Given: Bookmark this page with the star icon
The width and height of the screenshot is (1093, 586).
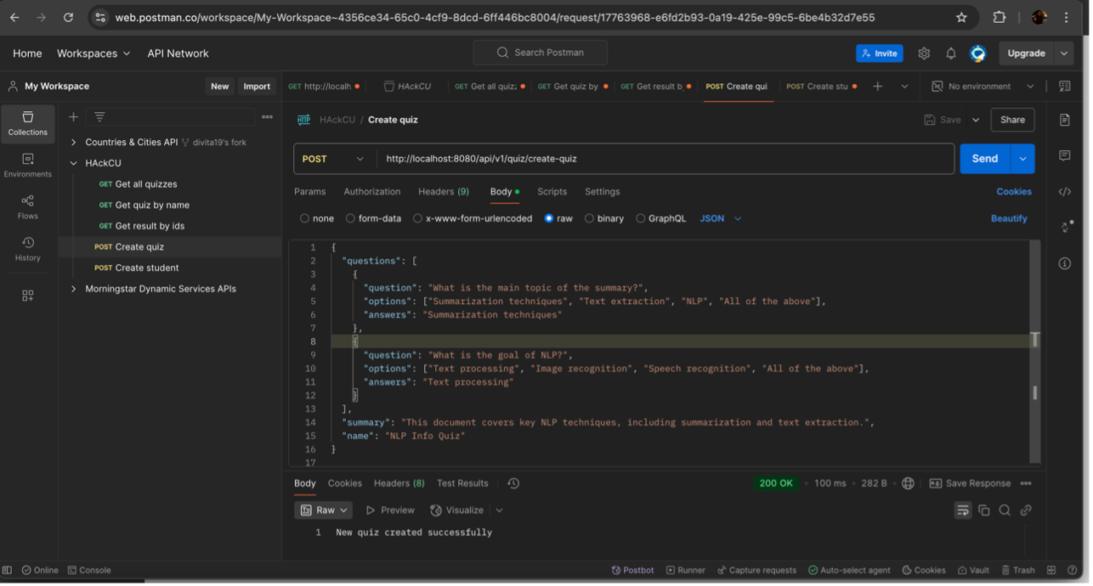Looking at the screenshot, I should tap(961, 17).
